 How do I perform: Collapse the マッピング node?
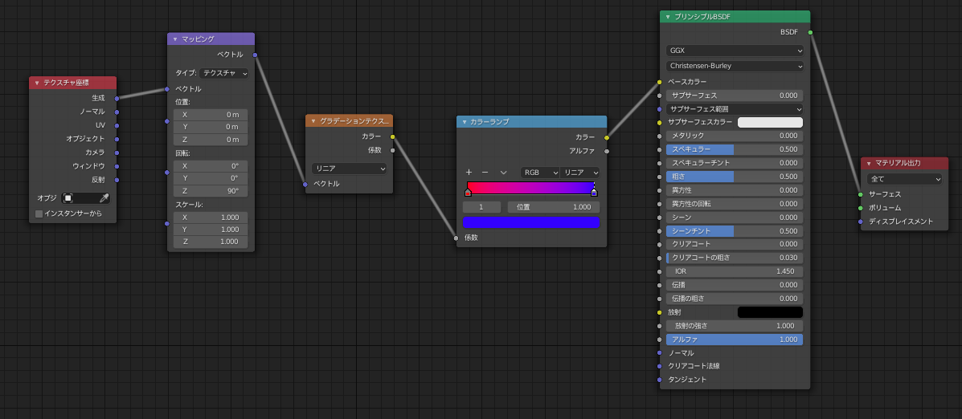[x=175, y=39]
